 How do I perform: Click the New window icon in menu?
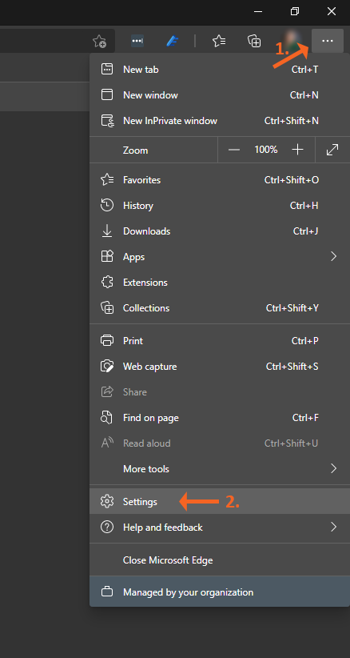107,94
